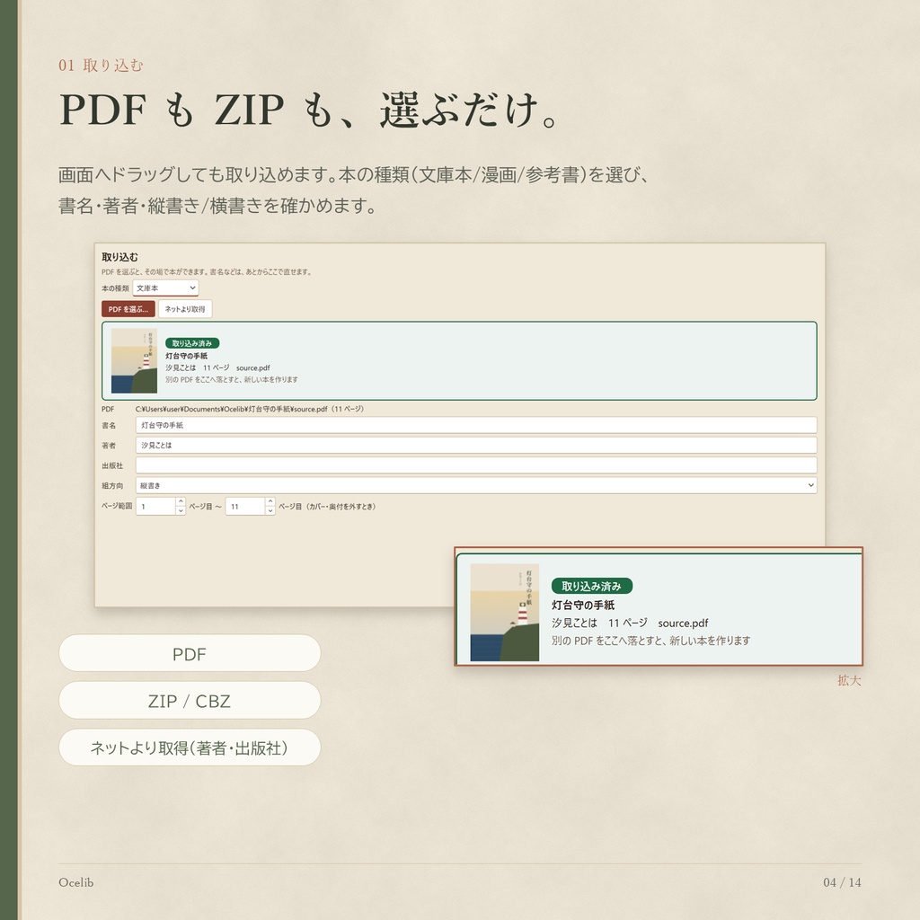Image resolution: width=920 pixels, height=920 pixels.
Task: Click the 拡大 caption below the inset
Action: [x=849, y=681]
